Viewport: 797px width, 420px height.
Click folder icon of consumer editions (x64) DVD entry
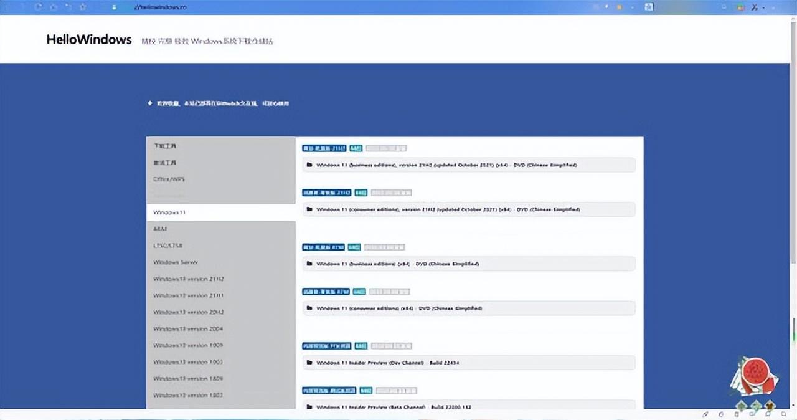pyautogui.click(x=309, y=308)
